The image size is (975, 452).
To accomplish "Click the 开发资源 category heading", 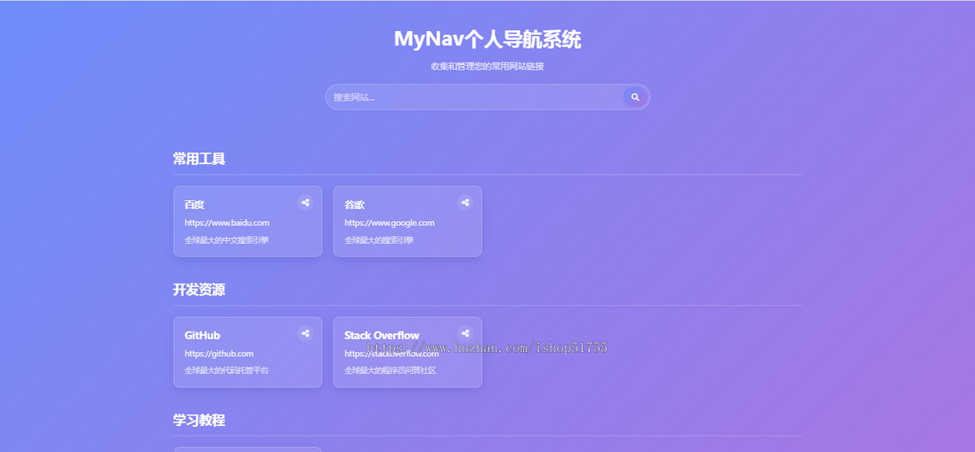I will click(x=199, y=289).
